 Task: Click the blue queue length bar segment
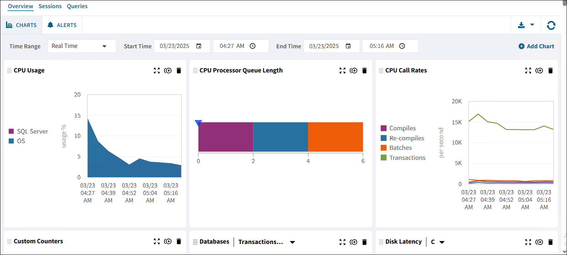[280, 137]
